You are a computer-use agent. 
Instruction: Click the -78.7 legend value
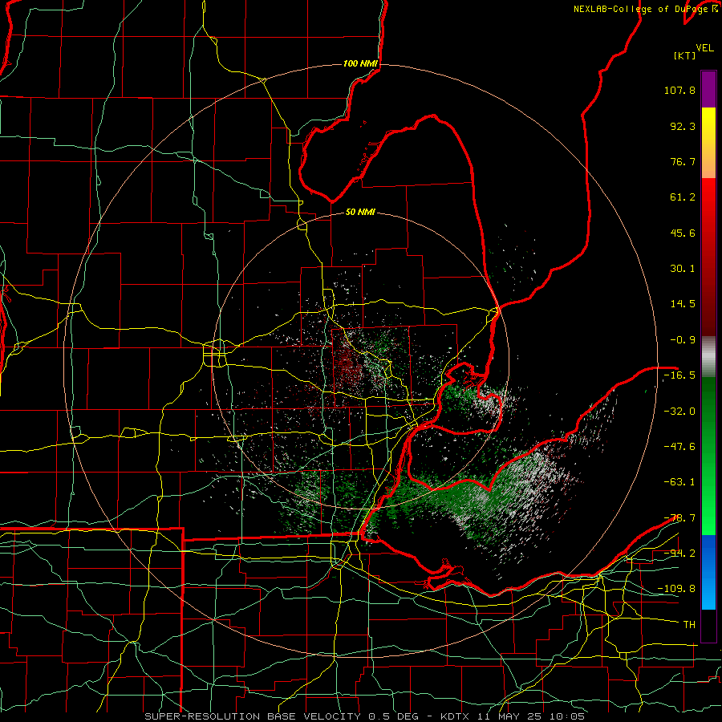(679, 518)
